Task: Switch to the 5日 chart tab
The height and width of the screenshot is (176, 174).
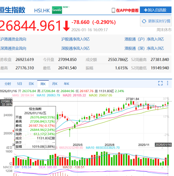Action: 19,84
